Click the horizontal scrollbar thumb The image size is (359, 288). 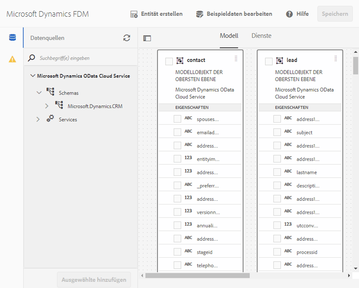click(x=198, y=276)
